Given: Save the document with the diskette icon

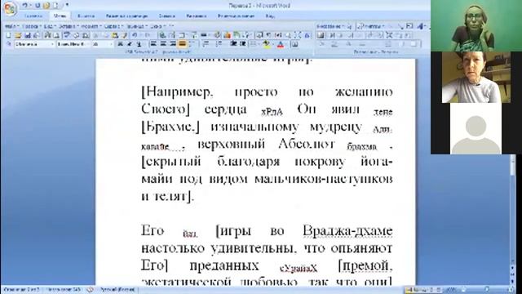Looking at the screenshot, I should pos(27,35).
